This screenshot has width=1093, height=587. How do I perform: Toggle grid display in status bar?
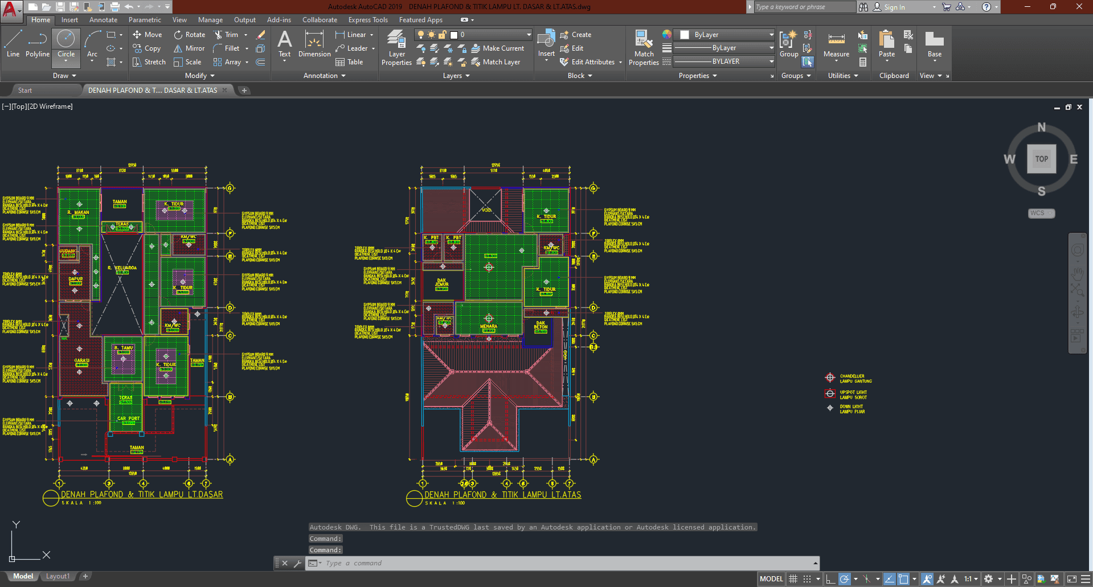(793, 579)
